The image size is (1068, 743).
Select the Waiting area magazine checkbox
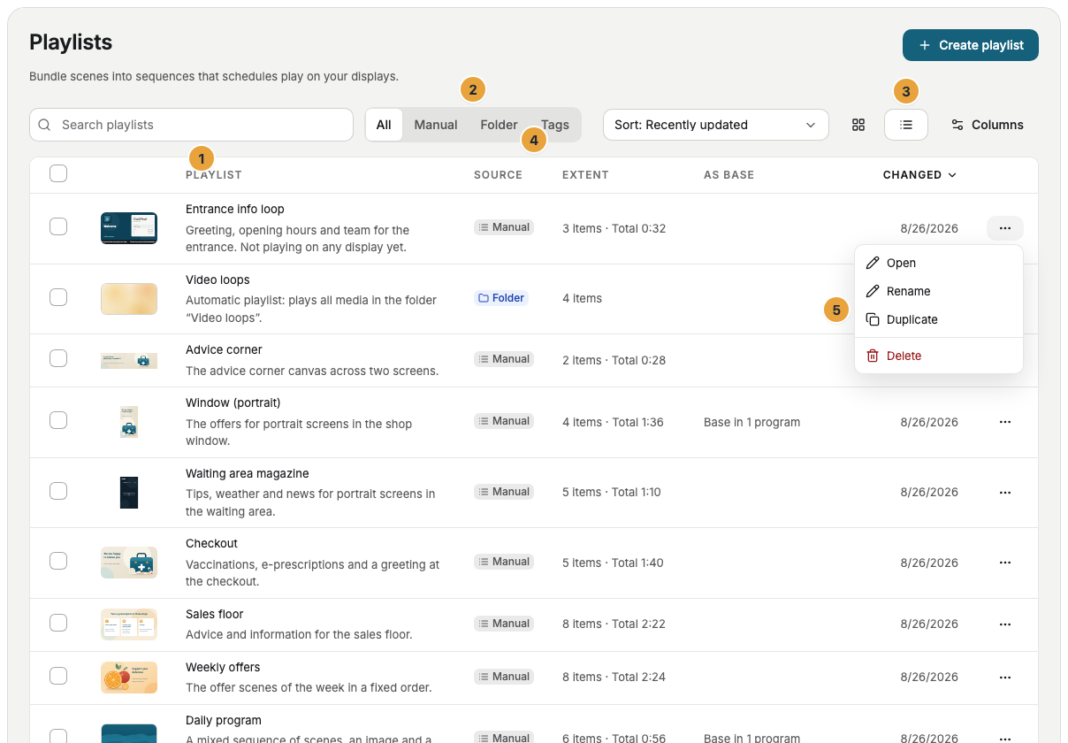coord(58,491)
